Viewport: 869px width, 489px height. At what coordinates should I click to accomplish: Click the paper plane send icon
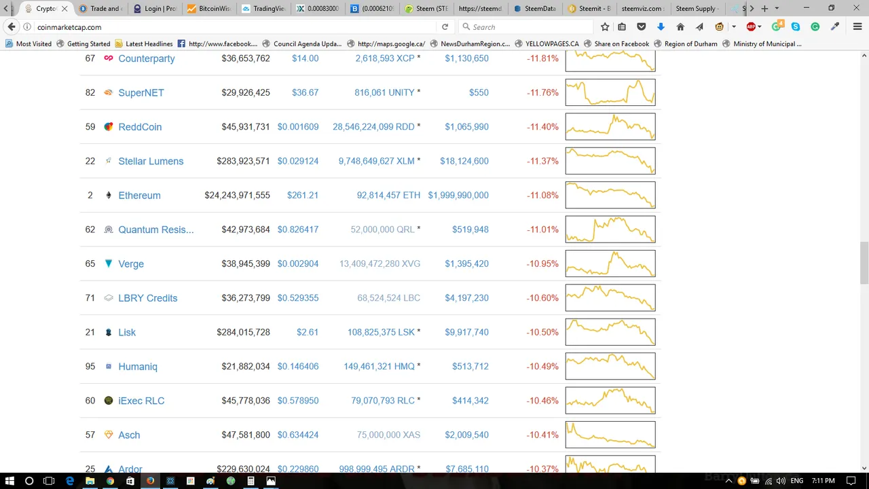click(699, 27)
